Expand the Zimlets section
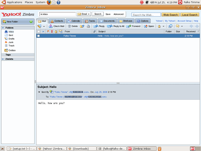 pyautogui.click(x=3, y=59)
